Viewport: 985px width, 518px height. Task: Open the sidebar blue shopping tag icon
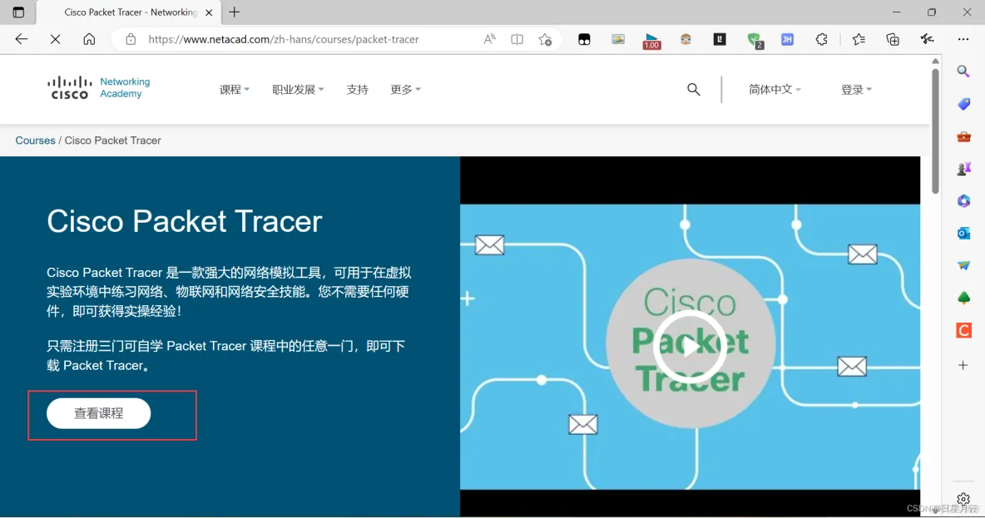[x=963, y=104]
